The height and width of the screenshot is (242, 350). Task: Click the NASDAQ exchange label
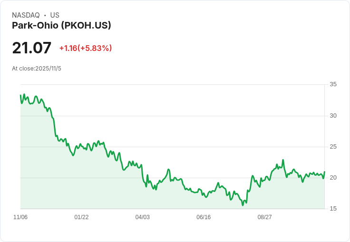point(26,15)
